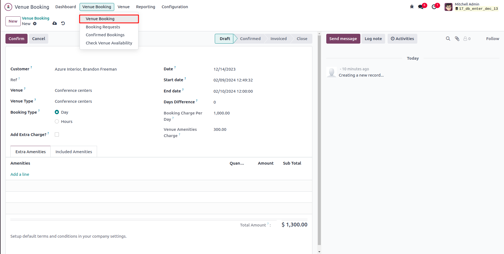Check the Add Extra Charge checkbox
The width and height of the screenshot is (504, 254).
pyautogui.click(x=57, y=135)
